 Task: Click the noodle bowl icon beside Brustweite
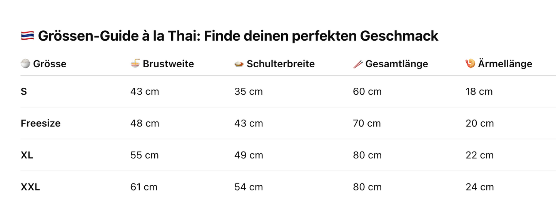(135, 63)
